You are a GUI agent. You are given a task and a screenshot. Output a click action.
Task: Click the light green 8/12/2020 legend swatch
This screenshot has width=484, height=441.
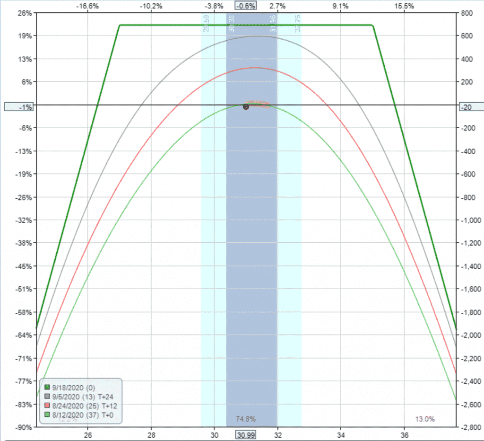tap(47, 415)
